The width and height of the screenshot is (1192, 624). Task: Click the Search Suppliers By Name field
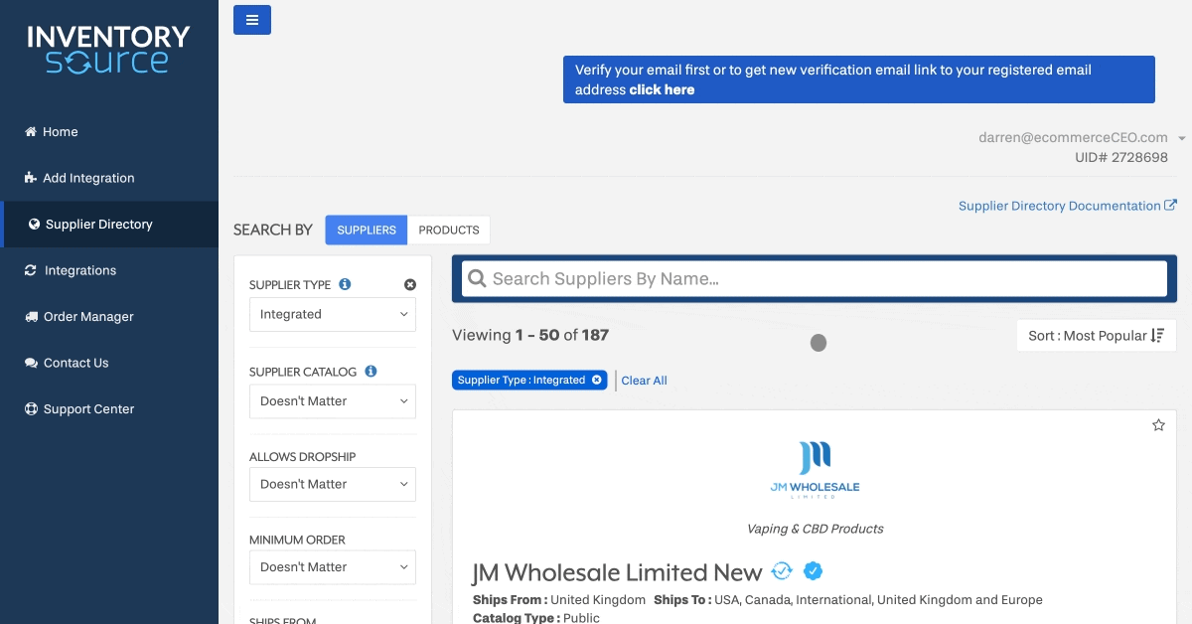[x=815, y=279]
